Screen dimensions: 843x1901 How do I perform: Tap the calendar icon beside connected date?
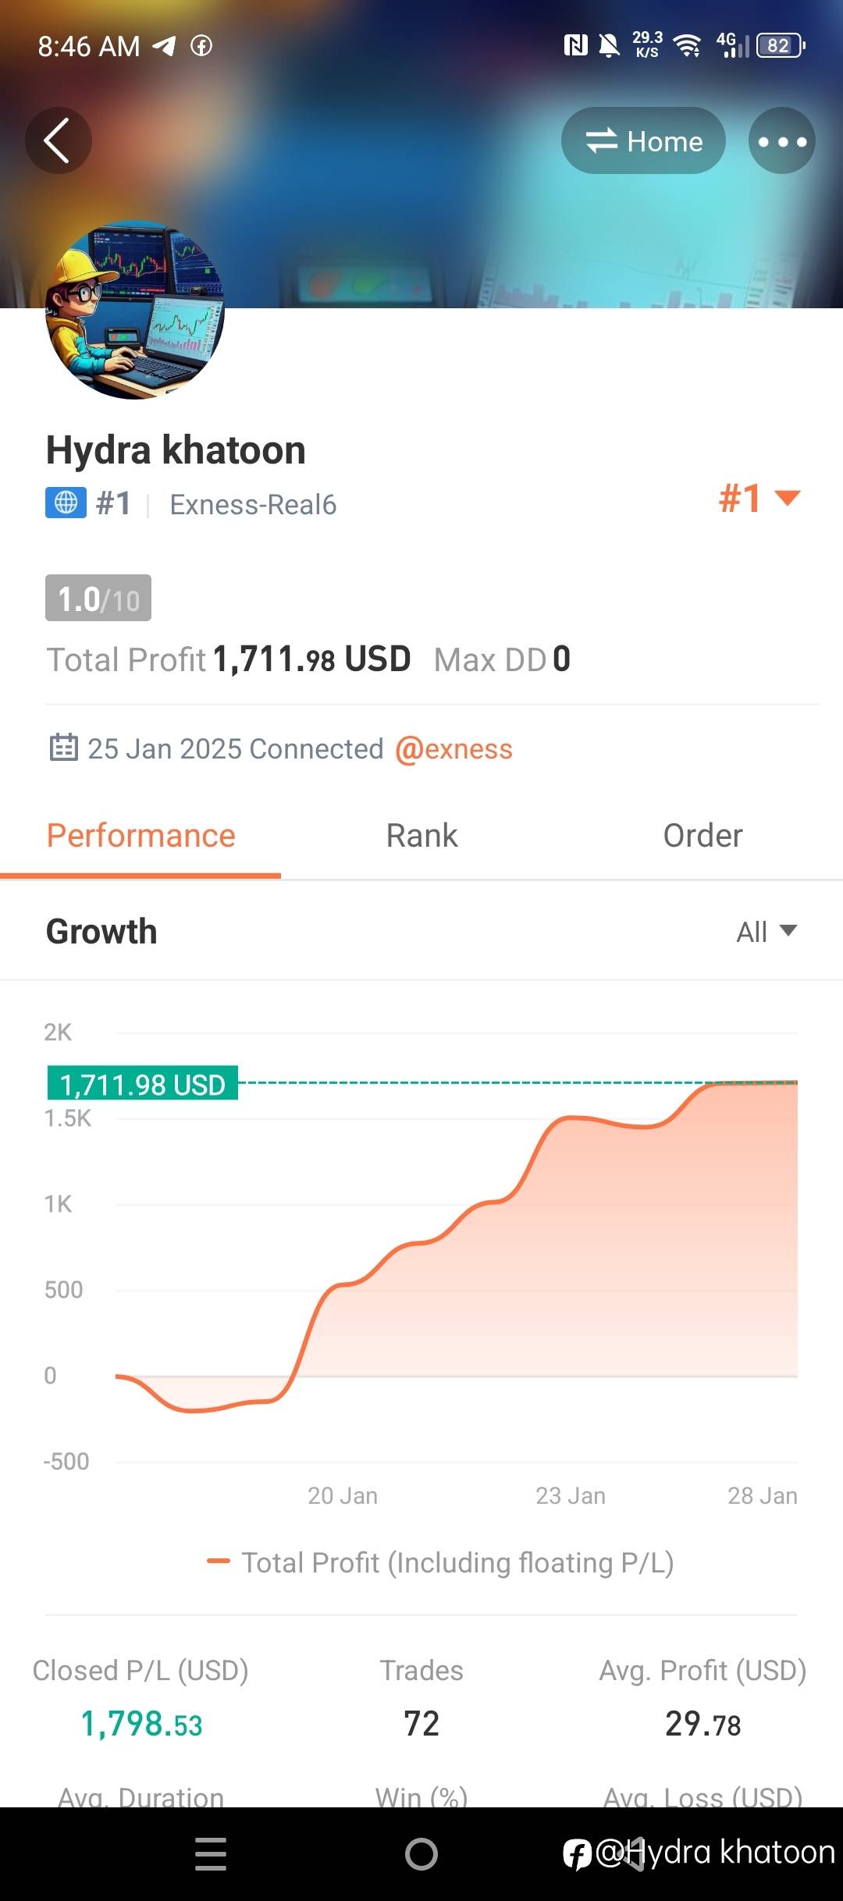pyautogui.click(x=63, y=748)
